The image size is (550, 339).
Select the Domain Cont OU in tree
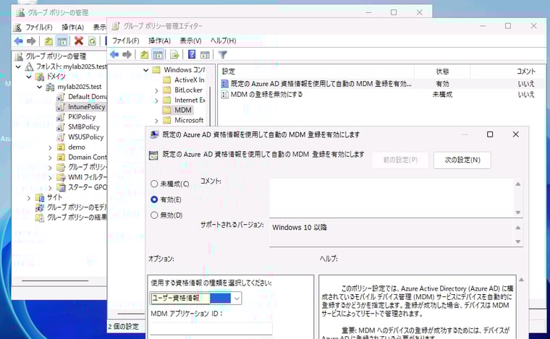88,158
